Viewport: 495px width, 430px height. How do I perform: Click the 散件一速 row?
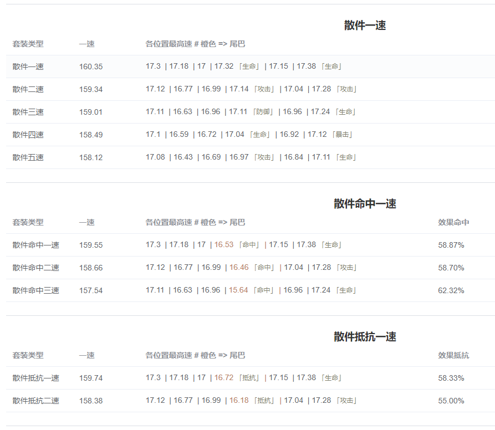pos(251,66)
